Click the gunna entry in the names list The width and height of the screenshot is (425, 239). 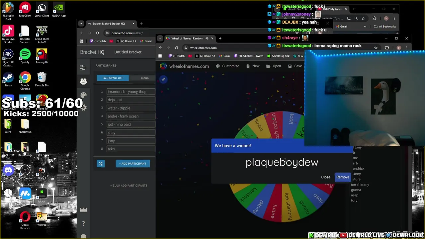(356, 190)
